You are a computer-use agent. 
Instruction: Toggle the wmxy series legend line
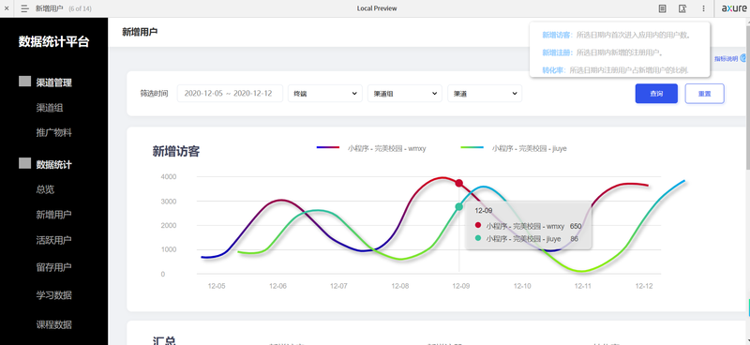click(x=328, y=147)
